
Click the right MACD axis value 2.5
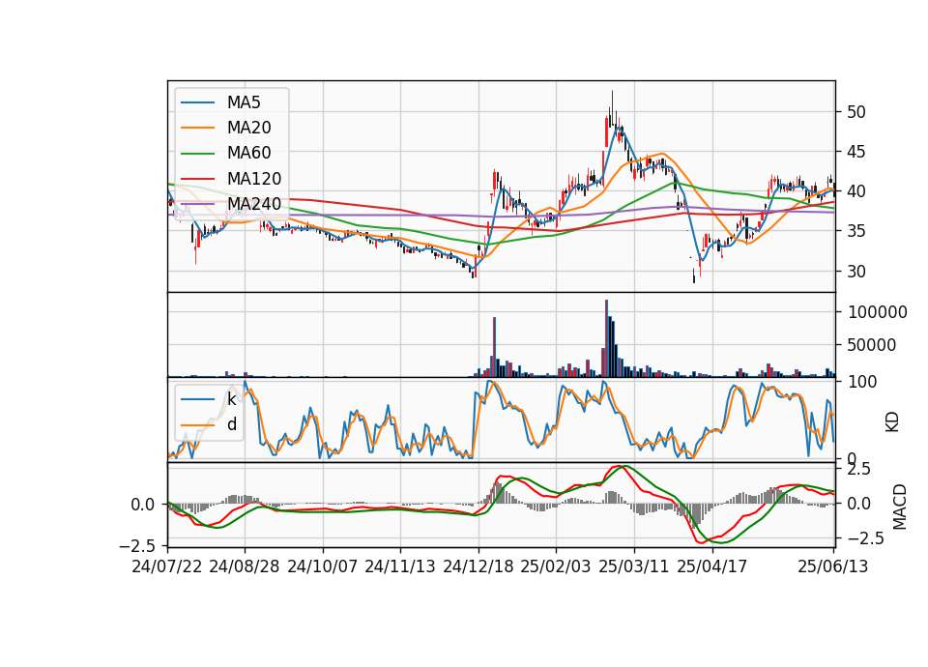pyautogui.click(x=859, y=470)
